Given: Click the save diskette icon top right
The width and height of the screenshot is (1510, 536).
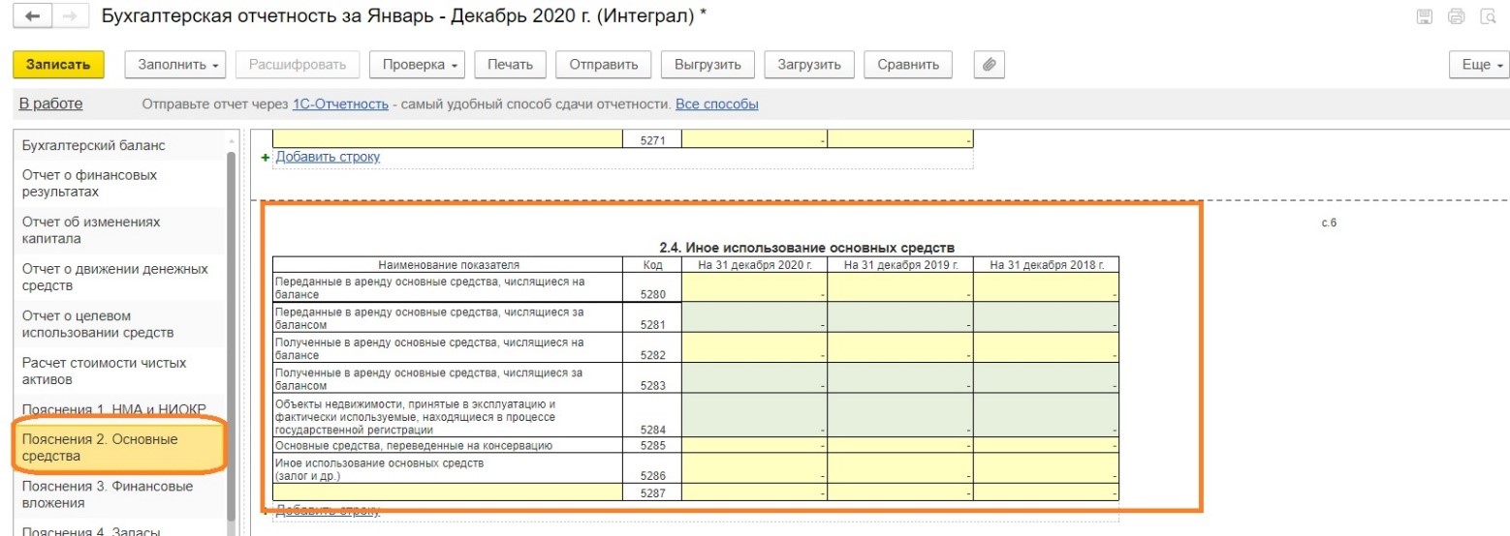Looking at the screenshot, I should point(1425,17).
